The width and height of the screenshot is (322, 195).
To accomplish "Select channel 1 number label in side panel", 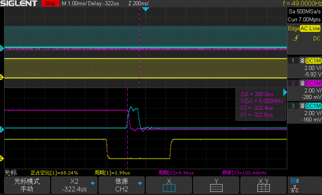I will [293, 61].
